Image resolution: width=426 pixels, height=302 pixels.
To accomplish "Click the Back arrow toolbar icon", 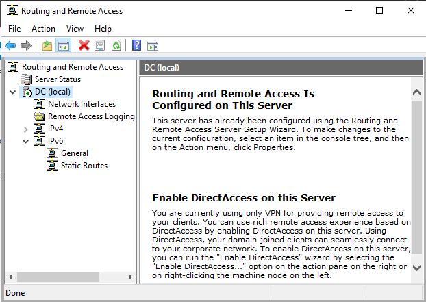I will click(10, 45).
